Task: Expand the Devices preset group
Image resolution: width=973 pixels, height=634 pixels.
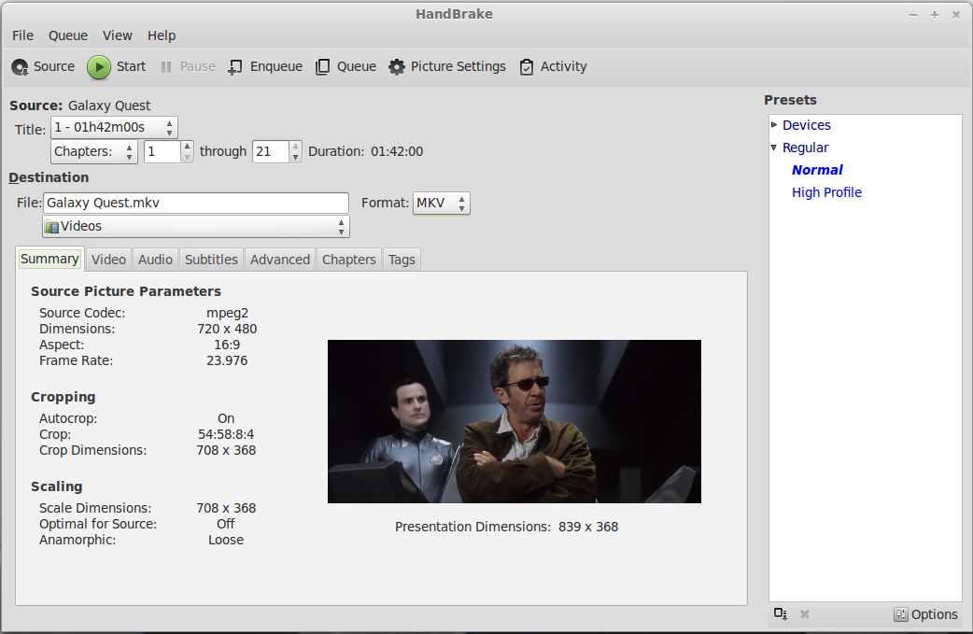Action: pyautogui.click(x=774, y=125)
